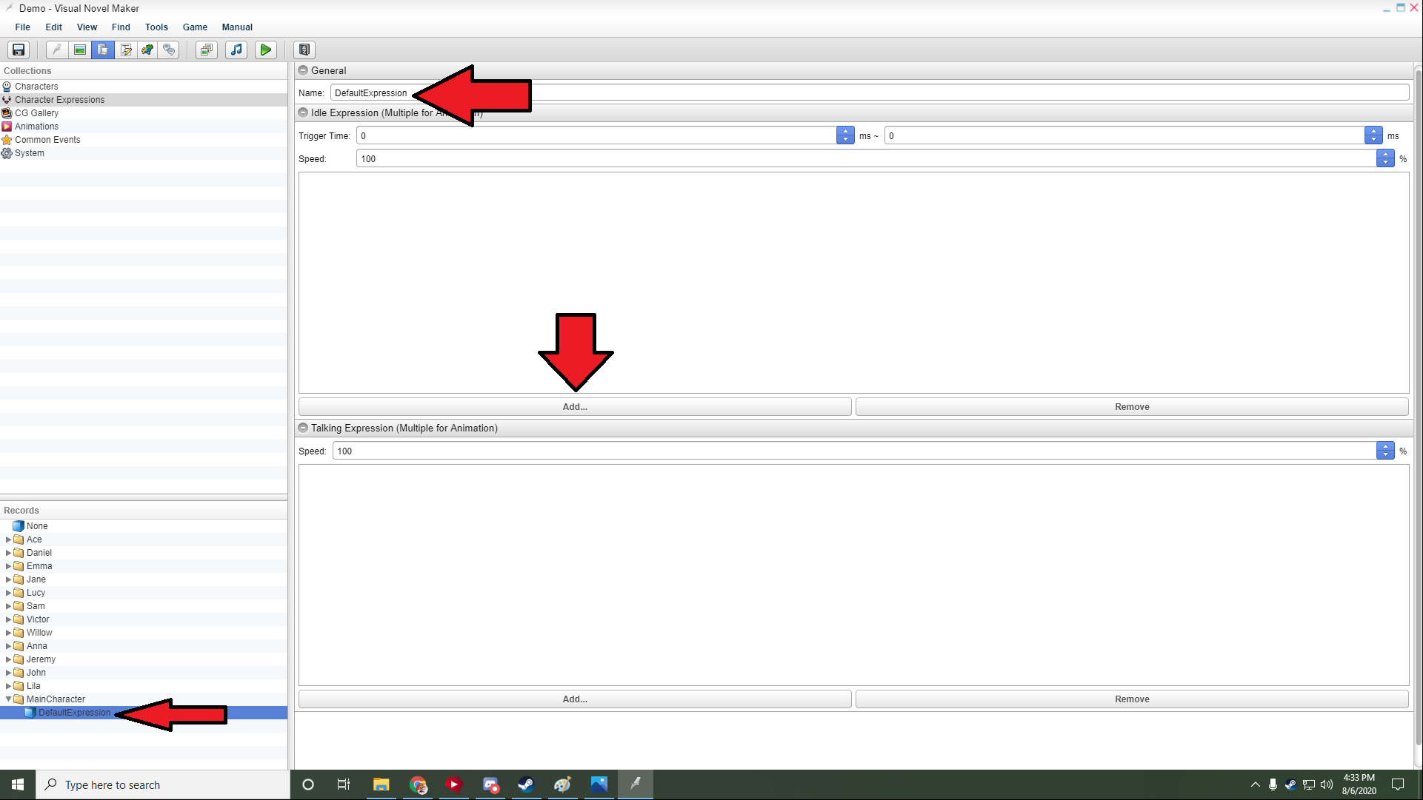Expand the Willow folder in Records

8,633
